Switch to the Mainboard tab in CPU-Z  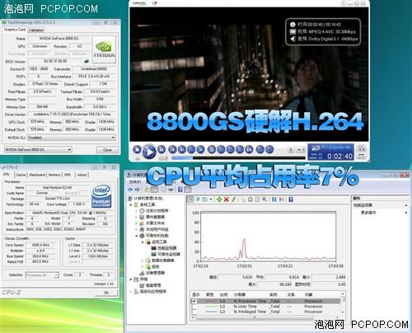[37, 175]
